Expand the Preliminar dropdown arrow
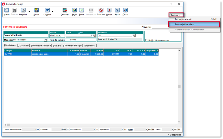Image resolution: width=223 pixels, height=139 pixels. (29, 12)
